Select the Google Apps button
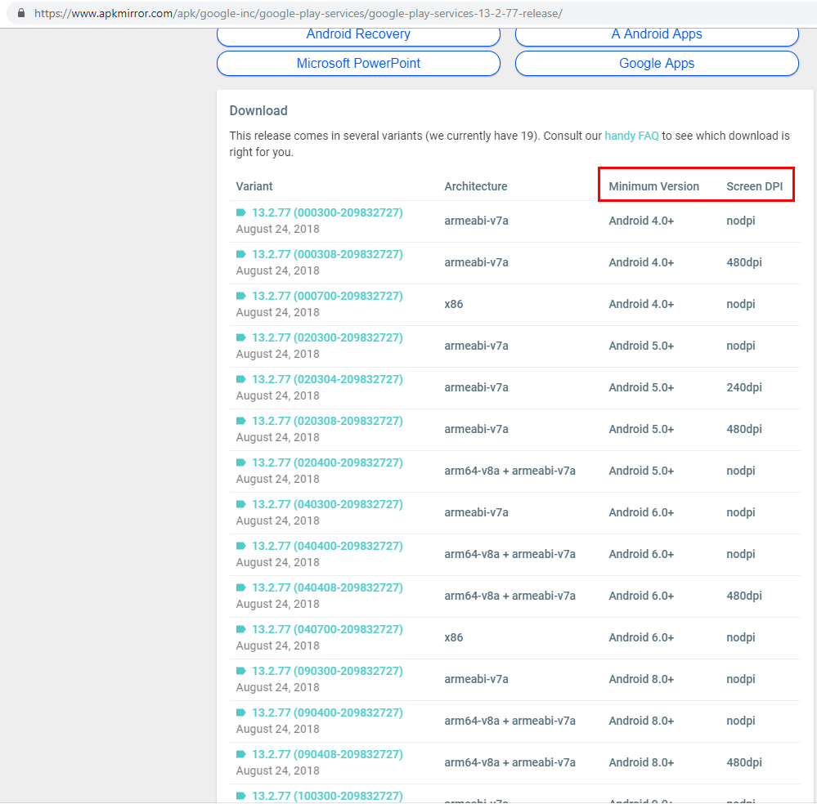The image size is (817, 804). click(657, 64)
